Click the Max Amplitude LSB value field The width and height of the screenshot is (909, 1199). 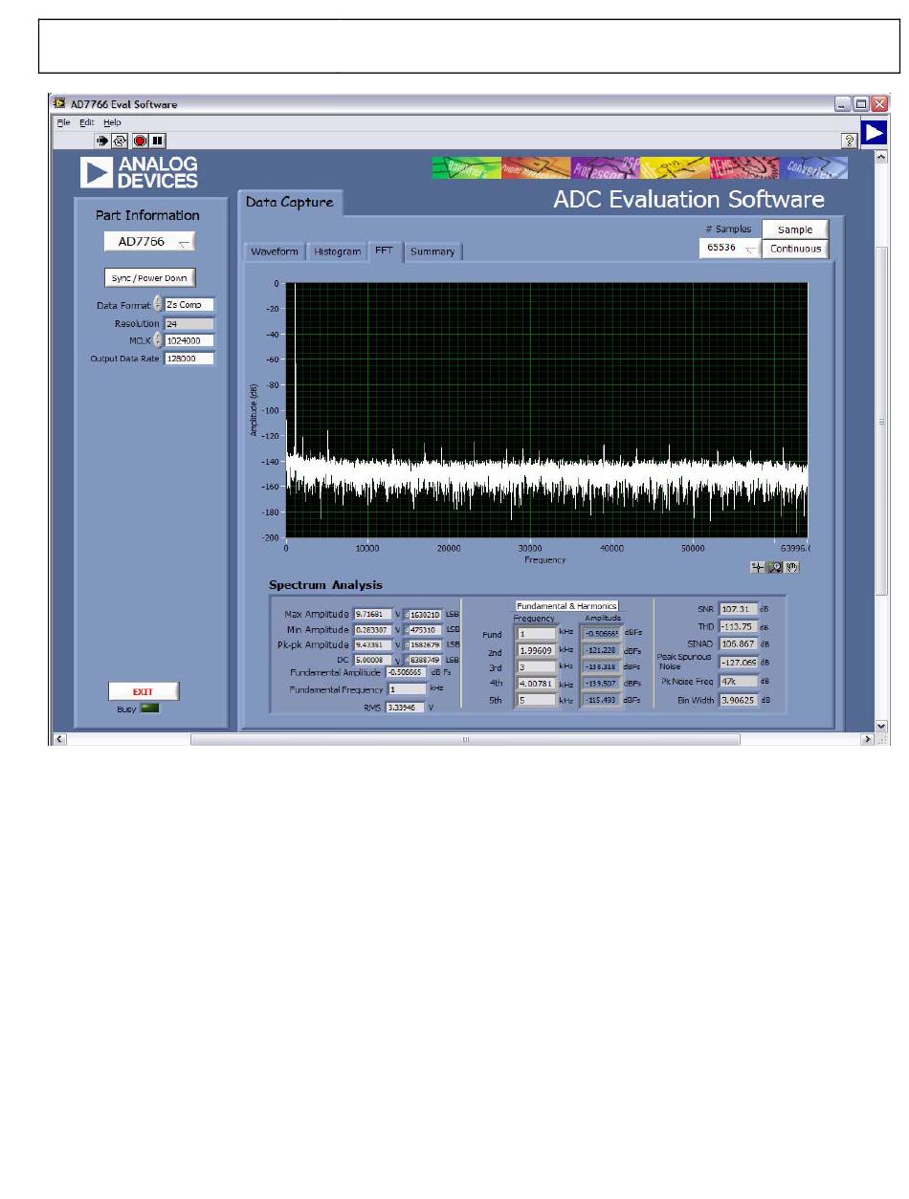[424, 614]
